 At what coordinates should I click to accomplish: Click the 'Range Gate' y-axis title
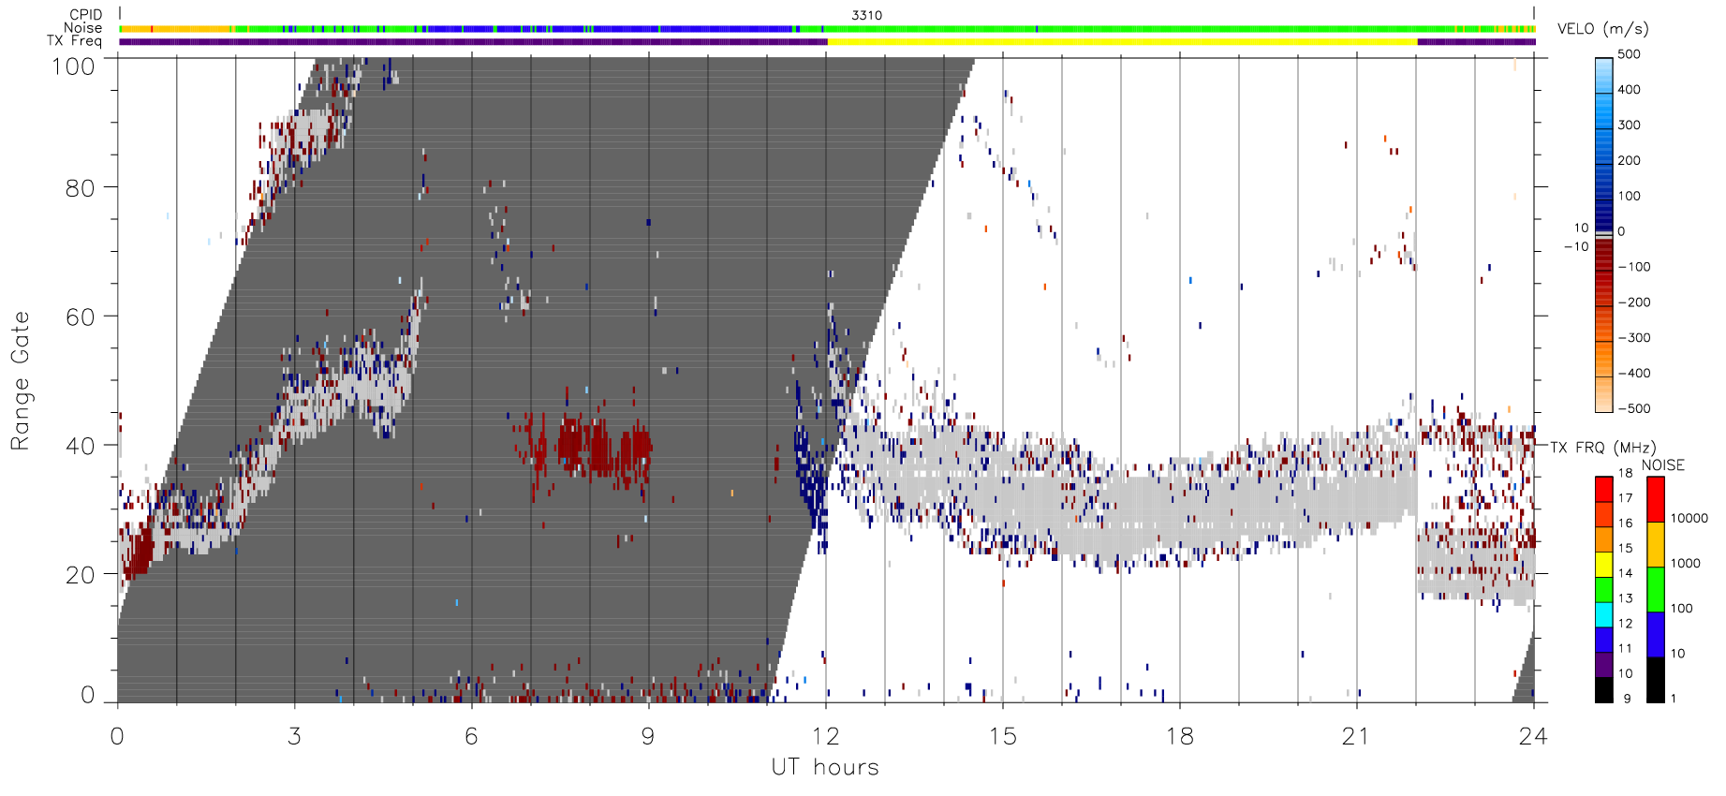[20, 380]
